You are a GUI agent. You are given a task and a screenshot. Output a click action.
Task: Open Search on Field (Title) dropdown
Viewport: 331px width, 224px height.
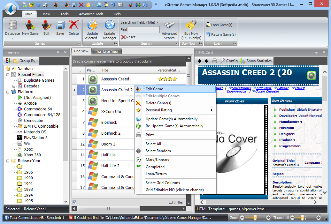coord(139,22)
